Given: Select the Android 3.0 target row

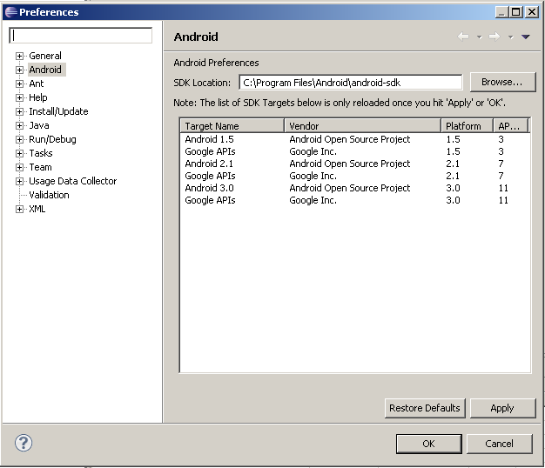Looking at the screenshot, I should 355,188.
